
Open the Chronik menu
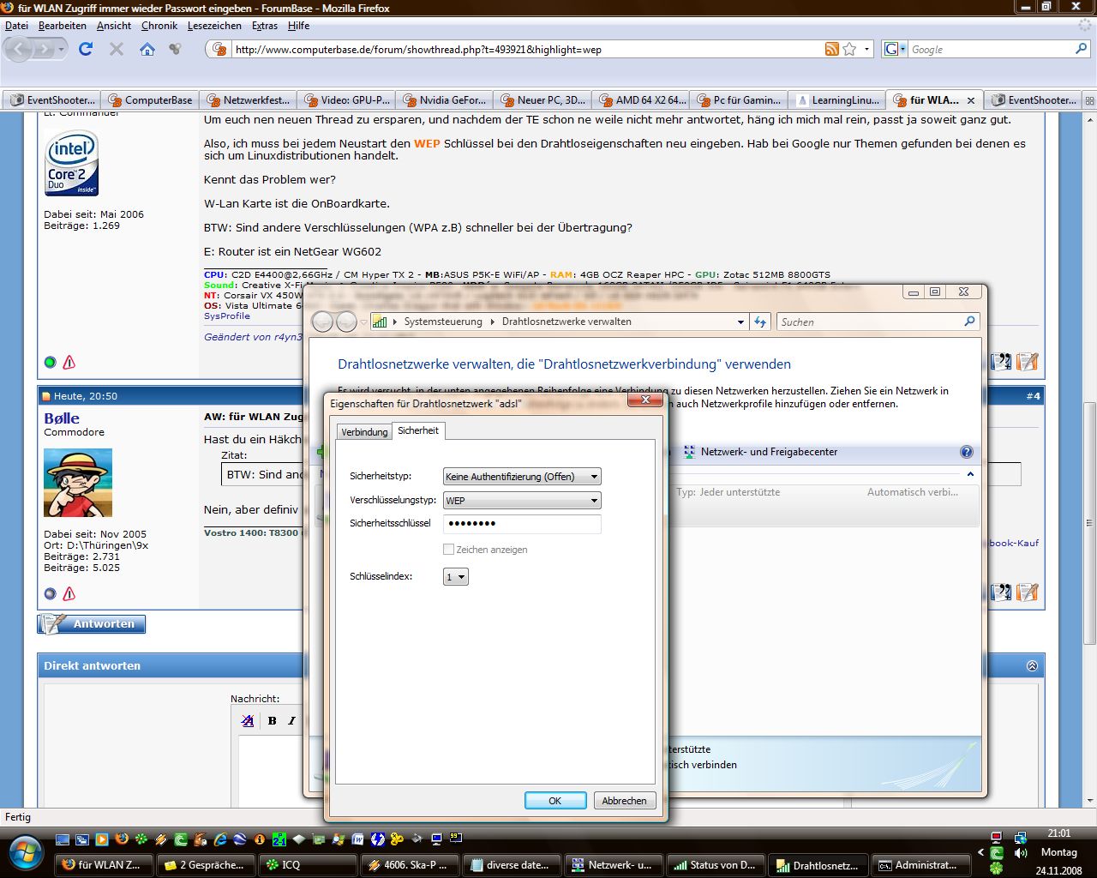click(159, 26)
